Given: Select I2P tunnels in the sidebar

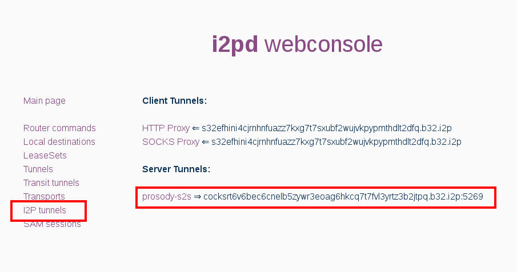Looking at the screenshot, I should pyautogui.click(x=45, y=210).
